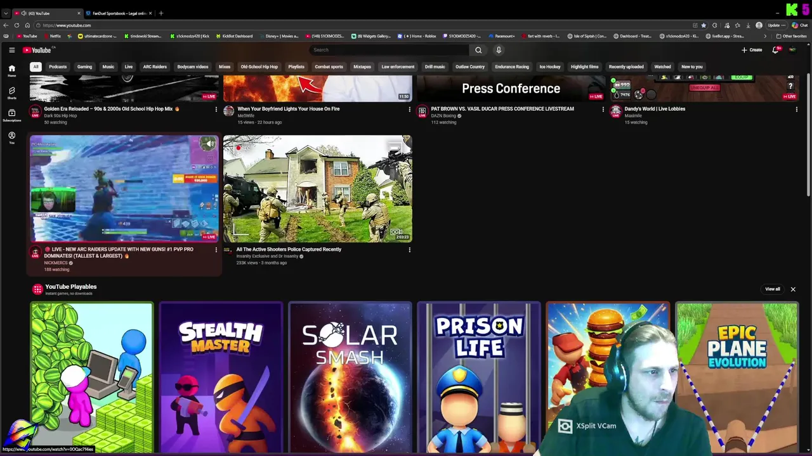Viewport: 812px width, 456px height.
Task: Reload the page with refresh icon
Action: (16, 25)
